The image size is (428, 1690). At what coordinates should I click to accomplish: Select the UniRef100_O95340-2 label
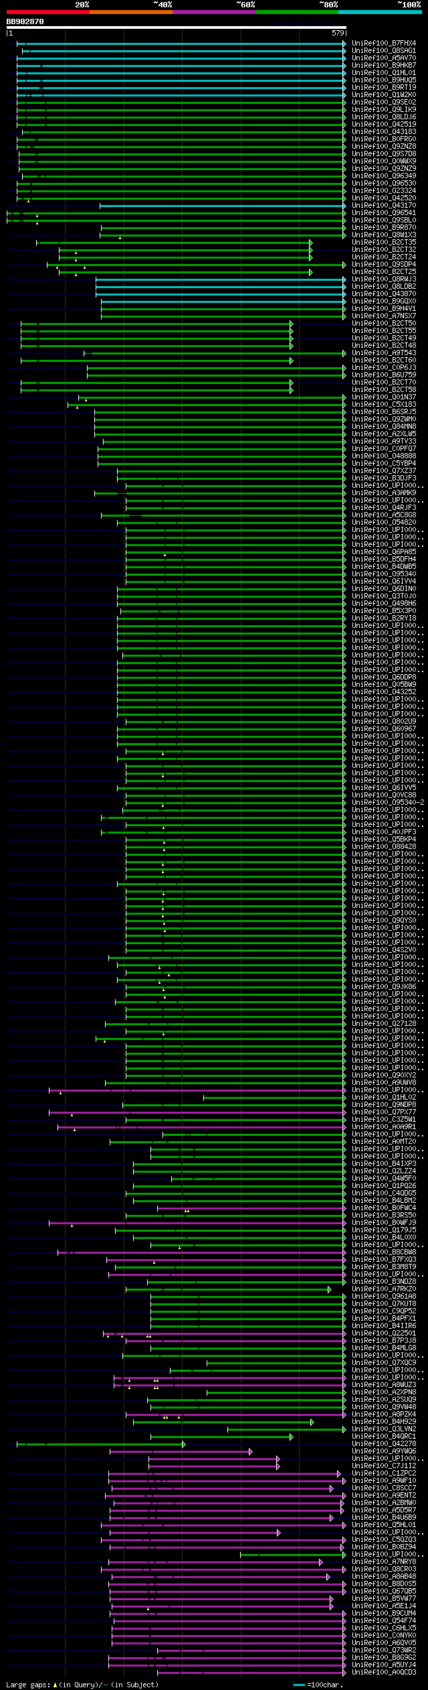(x=388, y=803)
